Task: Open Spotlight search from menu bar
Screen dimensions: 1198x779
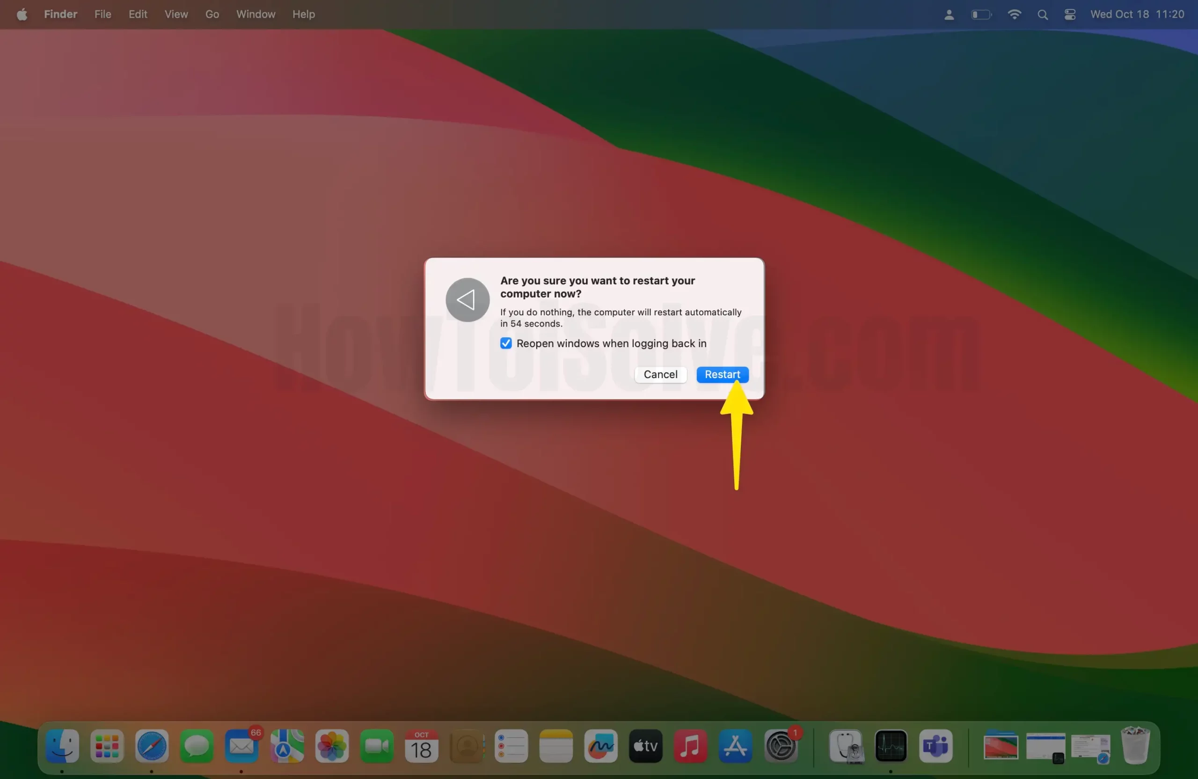Action: pos(1043,15)
